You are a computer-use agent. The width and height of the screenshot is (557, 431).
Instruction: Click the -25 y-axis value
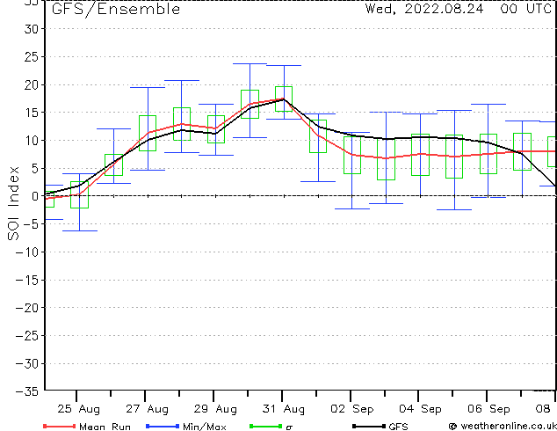pos(27,336)
